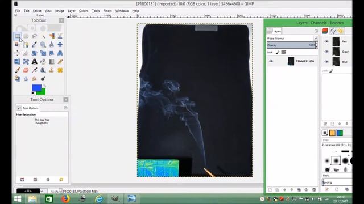Image resolution: width=364 pixels, height=204 pixels.
Task: Select the Text tool
Action: 35,62
